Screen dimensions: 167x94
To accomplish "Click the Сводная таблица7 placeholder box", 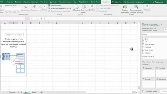I will (14, 35).
